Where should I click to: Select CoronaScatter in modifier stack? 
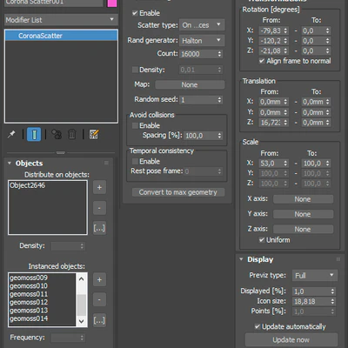point(61,36)
